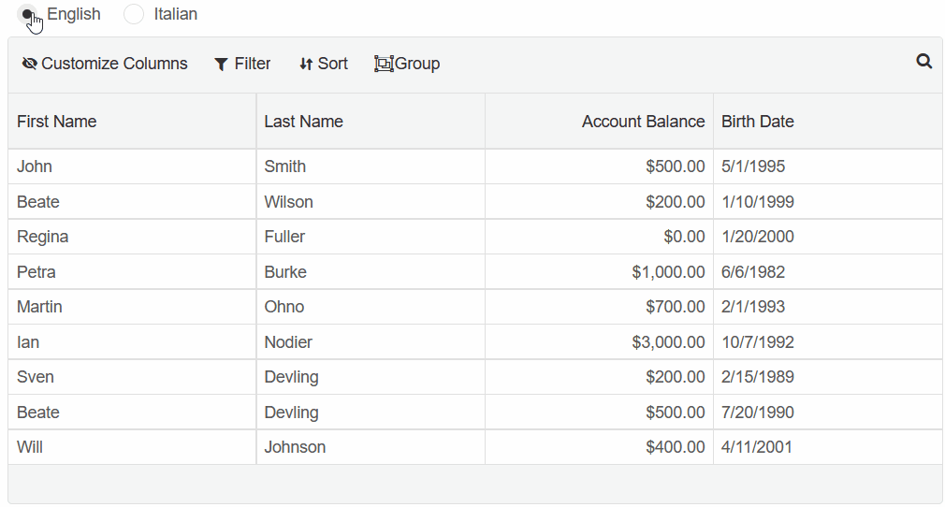The height and width of the screenshot is (507, 945).
Task: Click the Last Name column header
Action: click(371, 122)
